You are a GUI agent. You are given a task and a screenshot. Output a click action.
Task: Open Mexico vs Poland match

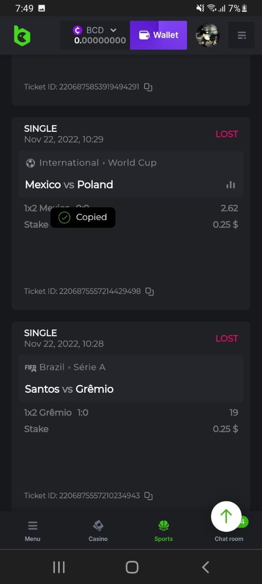coord(69,184)
